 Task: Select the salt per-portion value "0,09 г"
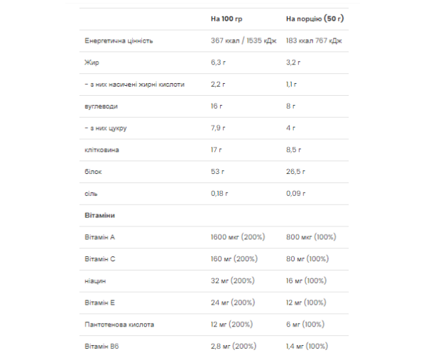pos(297,193)
